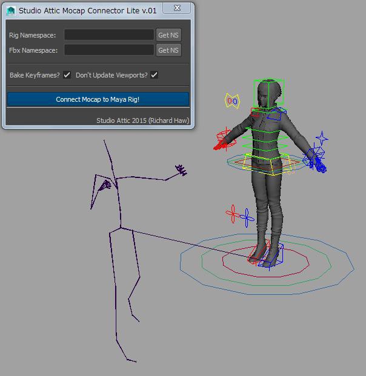This screenshot has height=376, width=366.
Task: Click Get NS for Fbx Namespace
Action: click(168, 50)
